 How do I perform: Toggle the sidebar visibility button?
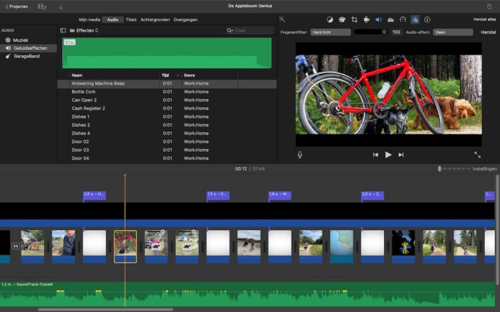click(63, 31)
